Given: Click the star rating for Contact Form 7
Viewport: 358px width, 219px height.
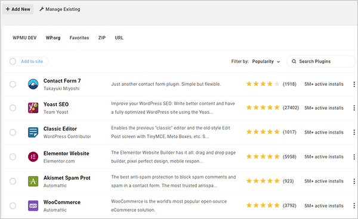Looking at the screenshot, I should (263, 84).
